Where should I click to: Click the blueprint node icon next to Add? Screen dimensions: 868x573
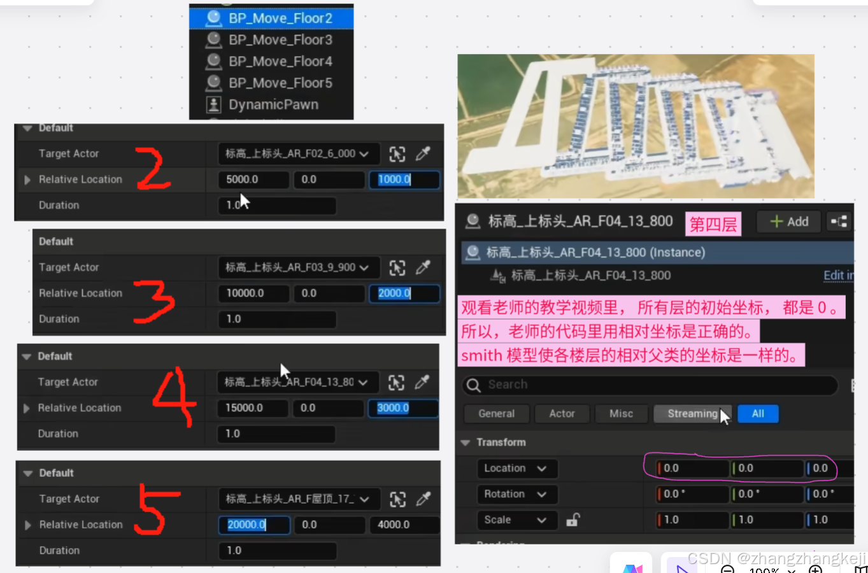pos(839,222)
